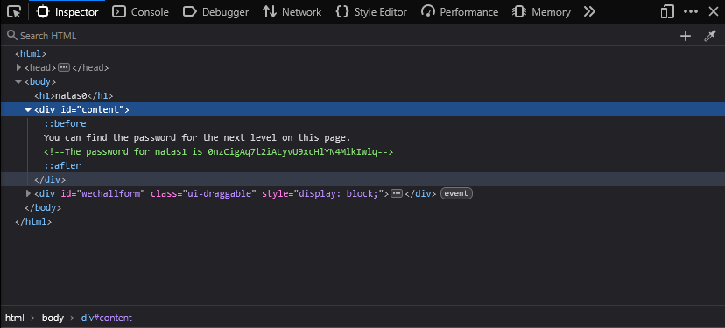
Task: Open the Debugger tab
Action: click(216, 12)
